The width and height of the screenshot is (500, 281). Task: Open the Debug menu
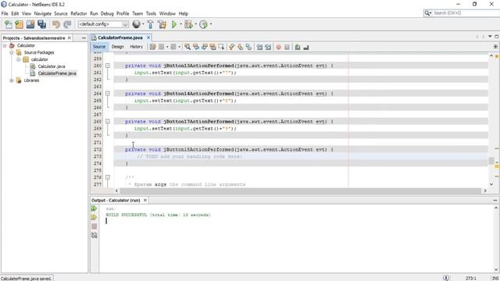107,13
